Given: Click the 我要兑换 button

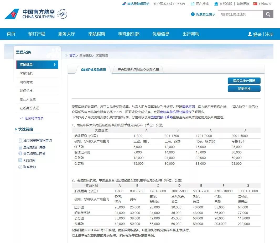Looking at the screenshot, I should [x=244, y=89].
